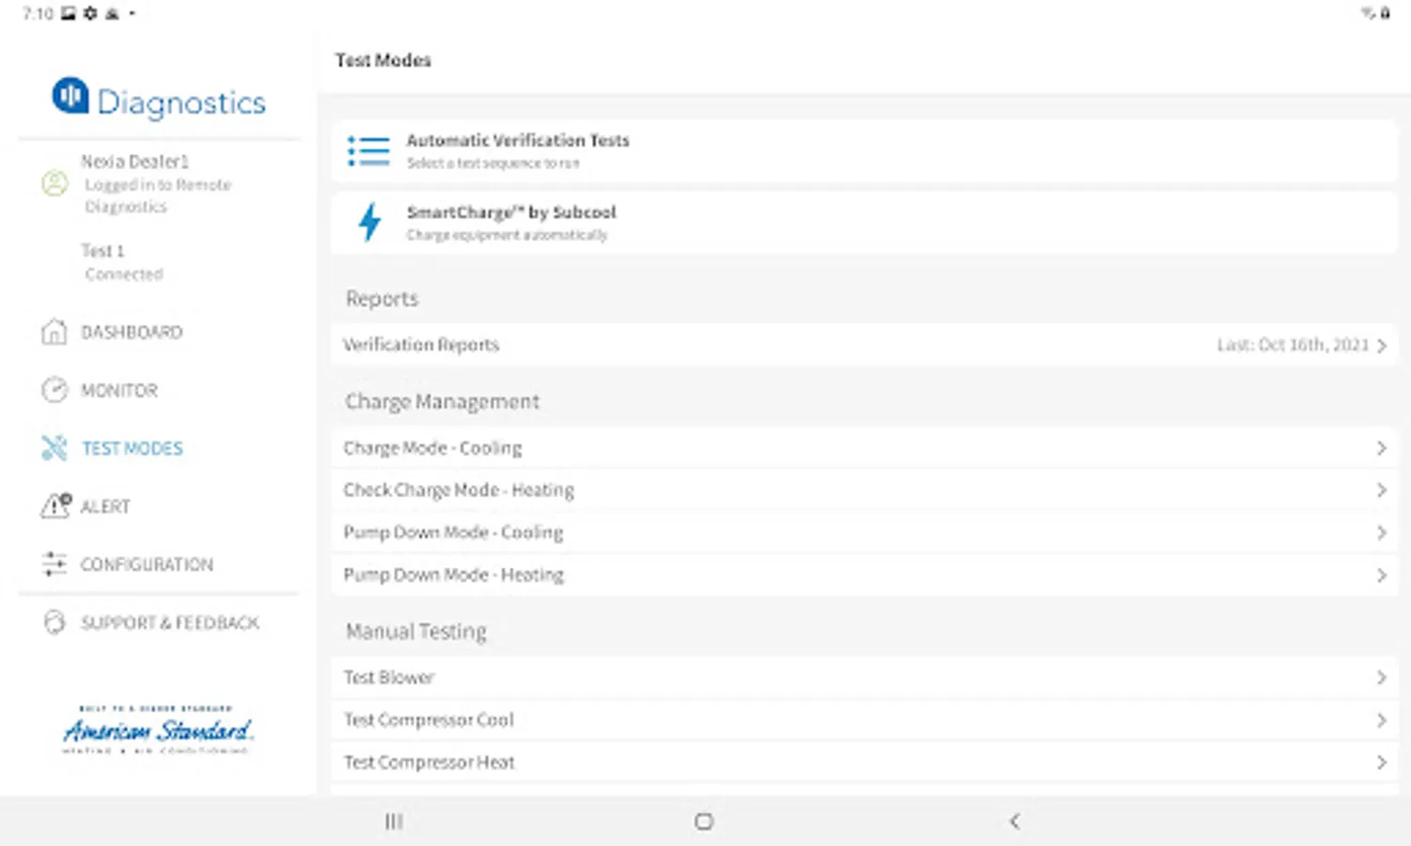Expand the Check Charge Mode - Heating chevron

click(x=1381, y=490)
